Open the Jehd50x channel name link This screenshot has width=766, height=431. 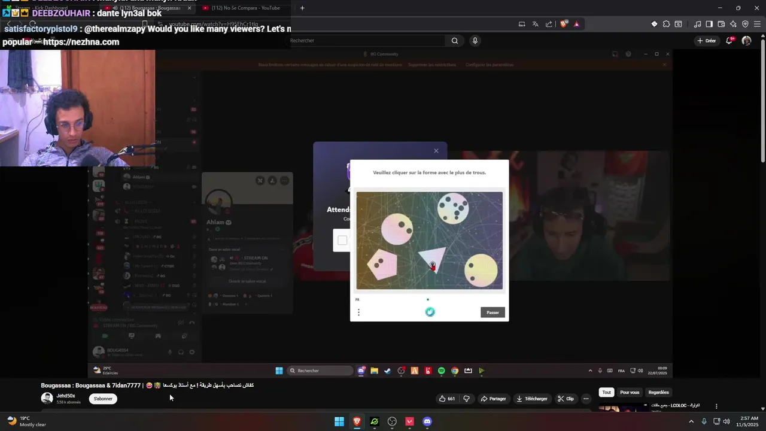(x=66, y=396)
